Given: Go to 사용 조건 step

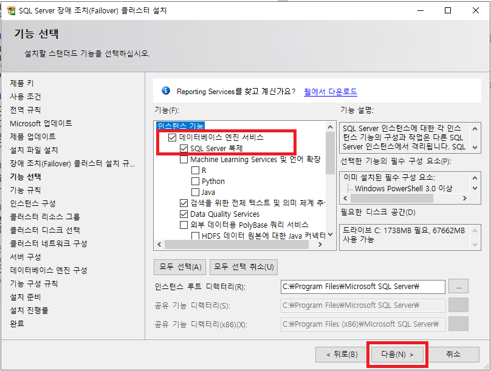Looking at the screenshot, I should (x=26, y=97).
